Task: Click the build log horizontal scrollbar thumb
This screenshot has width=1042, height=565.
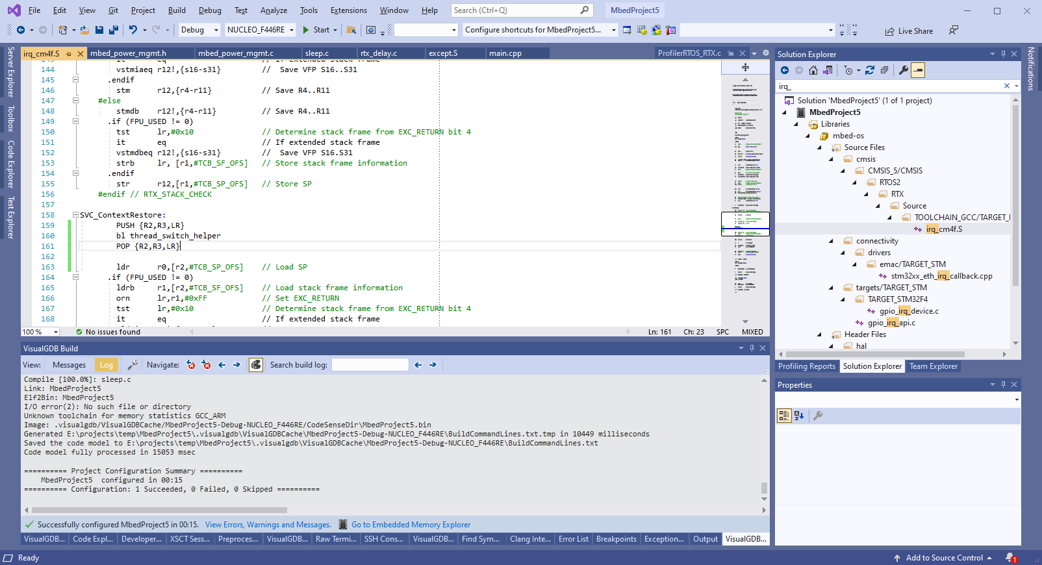Action: (x=159, y=510)
